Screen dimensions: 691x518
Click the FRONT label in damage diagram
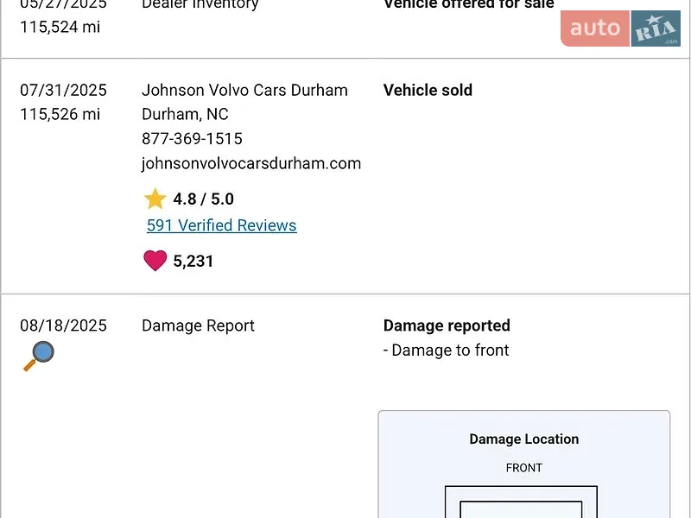(524, 468)
